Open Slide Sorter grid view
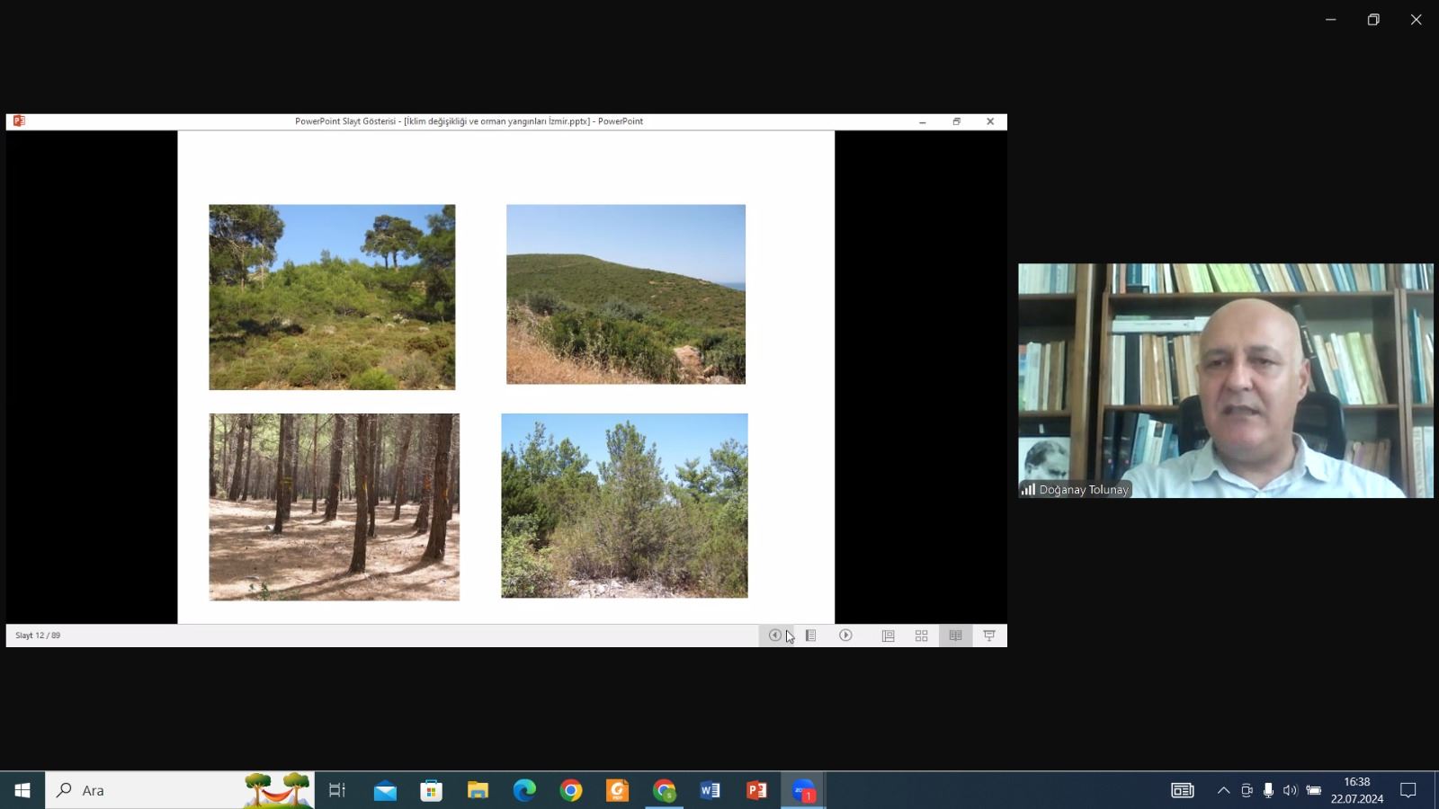Viewport: 1439px width, 809px height. coord(921,636)
